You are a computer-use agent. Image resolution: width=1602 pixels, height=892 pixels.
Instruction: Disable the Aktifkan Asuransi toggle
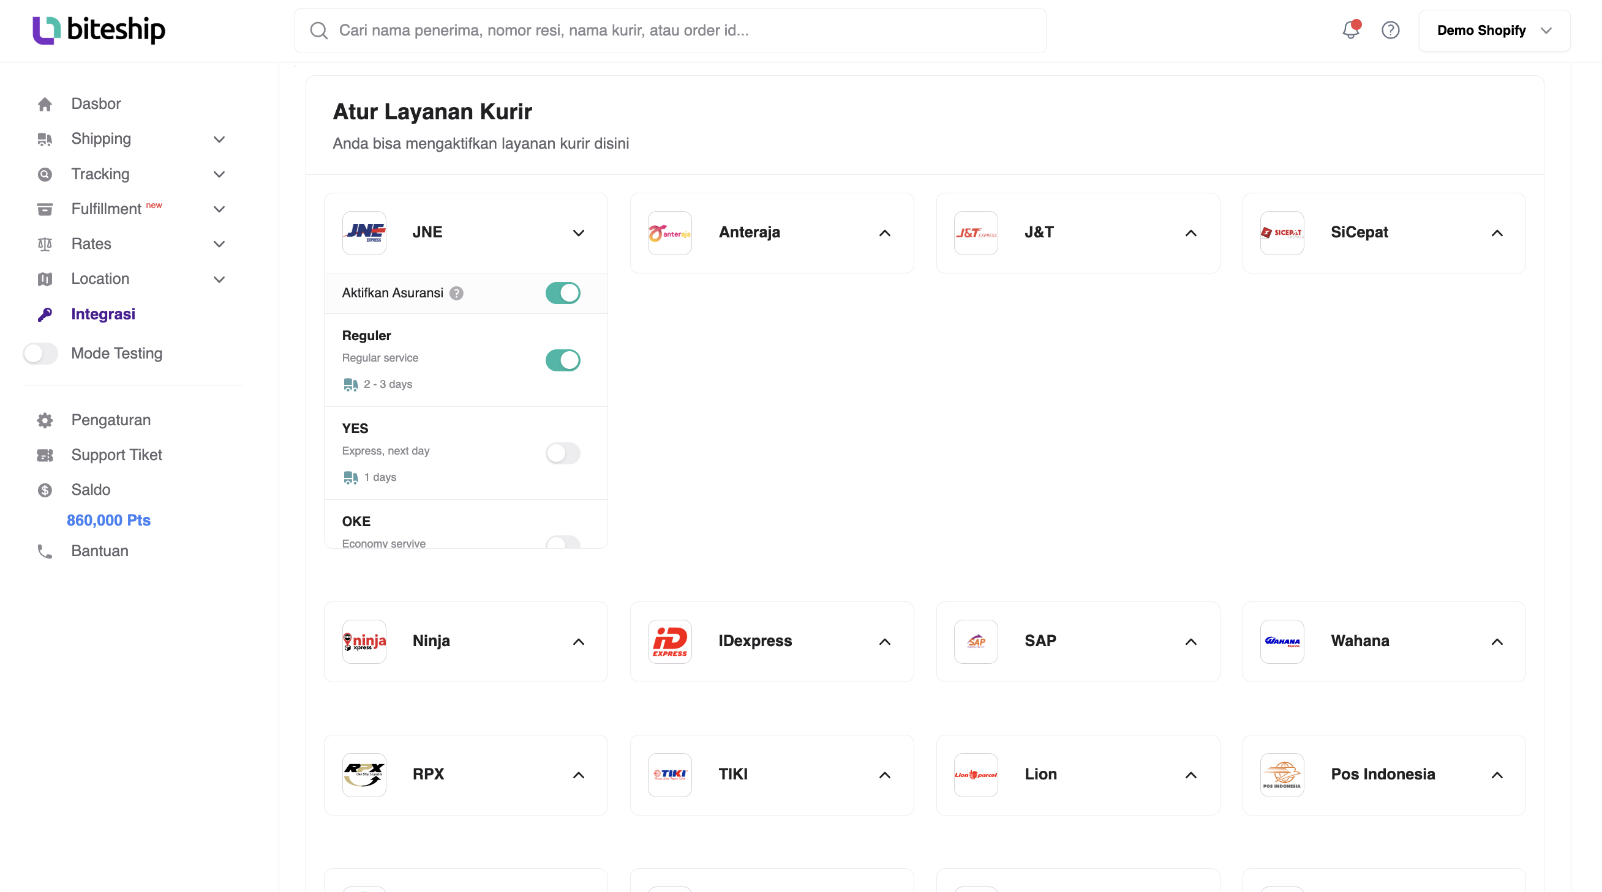click(563, 293)
